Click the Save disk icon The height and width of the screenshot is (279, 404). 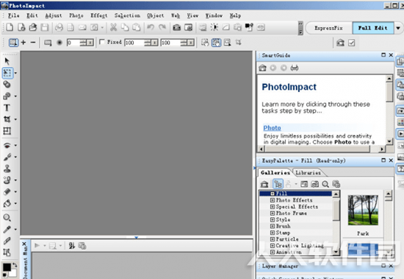click(x=45, y=27)
